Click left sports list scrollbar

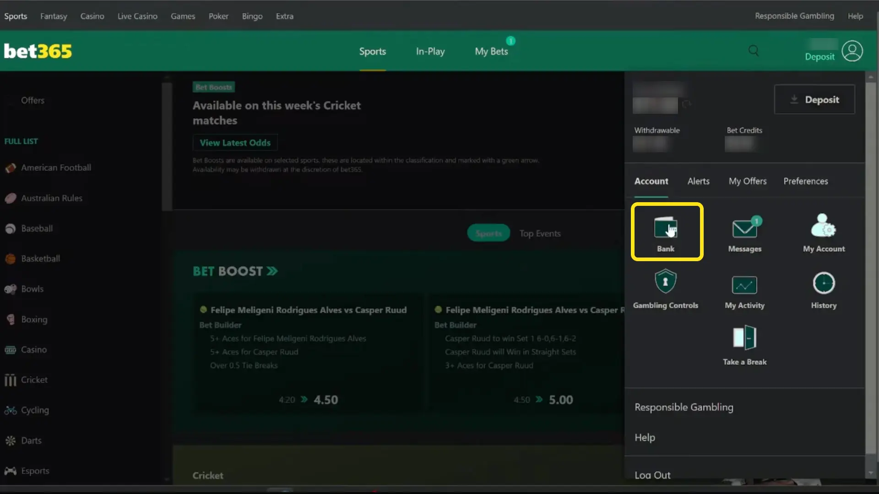coord(167,146)
